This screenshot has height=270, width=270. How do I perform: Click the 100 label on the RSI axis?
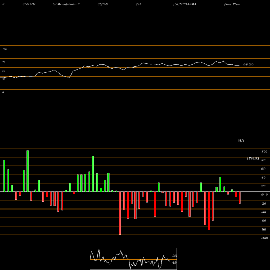[x=4, y=49]
